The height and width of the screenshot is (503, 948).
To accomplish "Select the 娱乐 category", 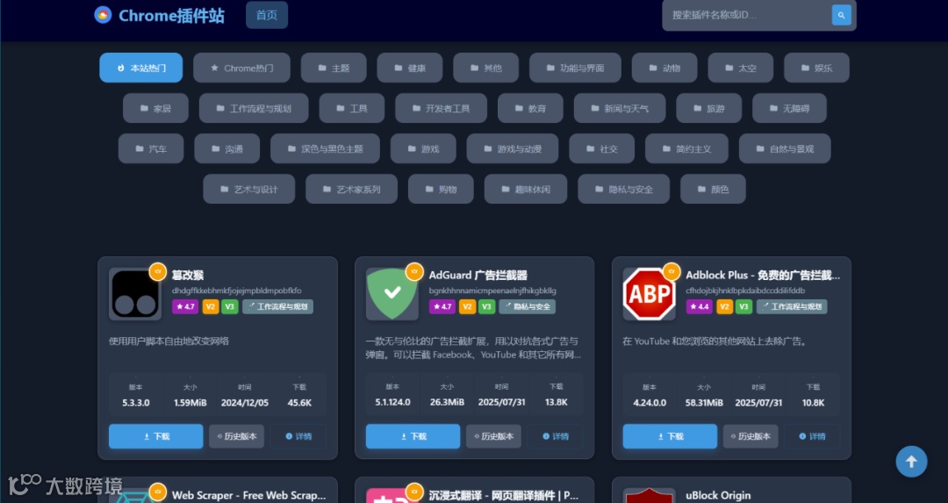I will coord(817,68).
